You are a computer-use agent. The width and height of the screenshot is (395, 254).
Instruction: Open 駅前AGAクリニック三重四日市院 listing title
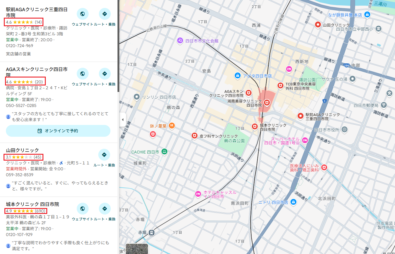[x=37, y=12]
